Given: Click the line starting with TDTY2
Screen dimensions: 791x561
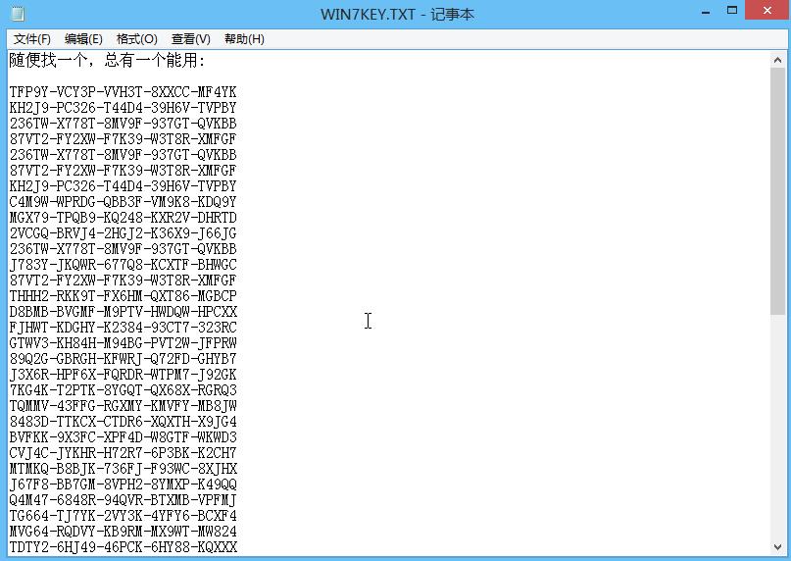Looking at the screenshot, I should [124, 547].
